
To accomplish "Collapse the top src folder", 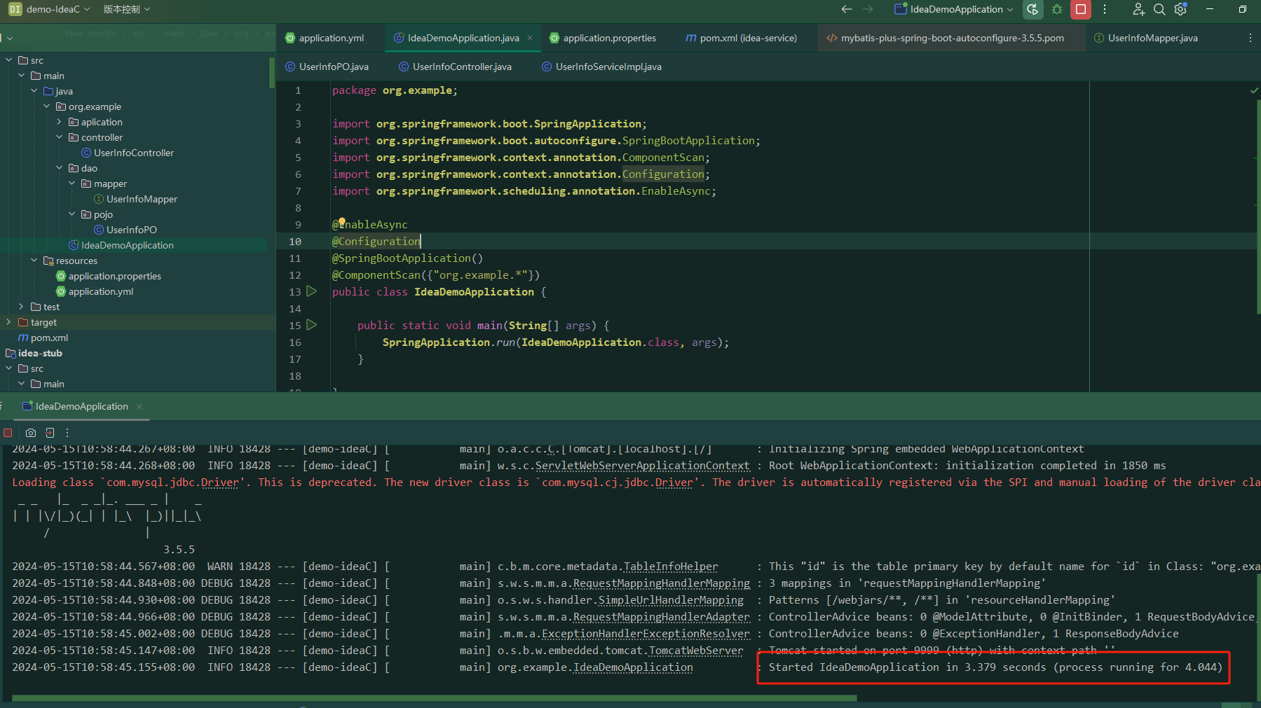I will tap(8, 60).
